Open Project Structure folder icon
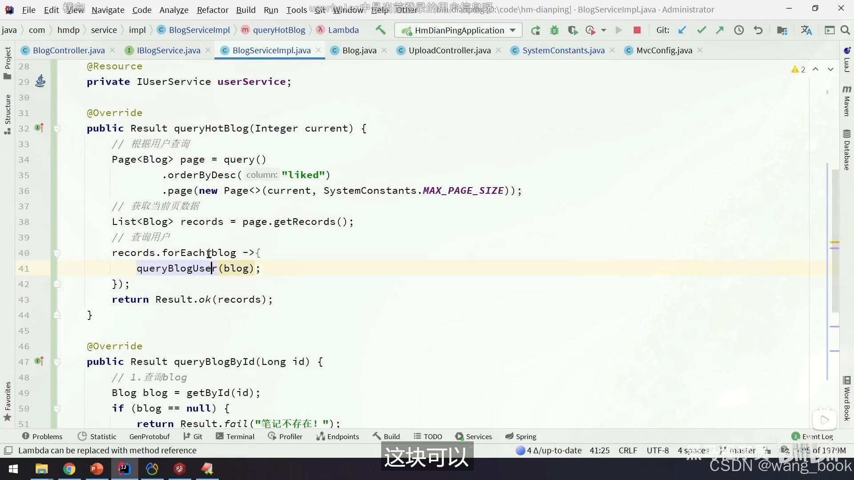 point(782,30)
